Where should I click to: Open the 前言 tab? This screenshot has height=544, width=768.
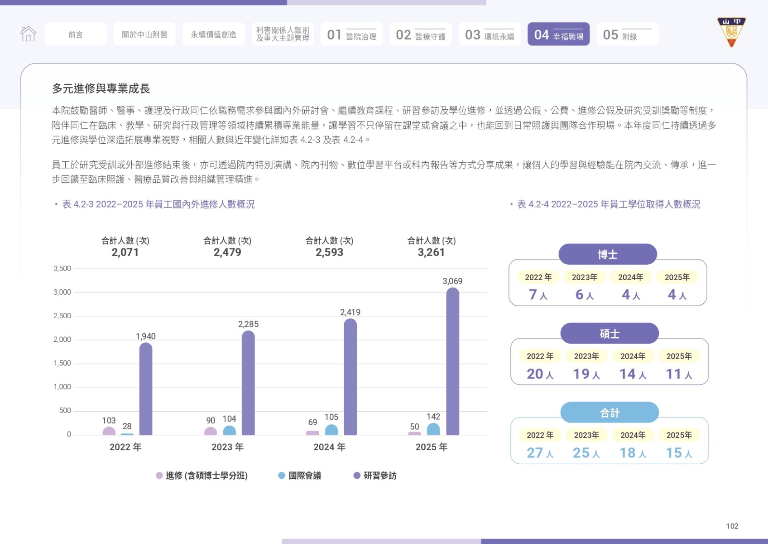[x=76, y=34]
